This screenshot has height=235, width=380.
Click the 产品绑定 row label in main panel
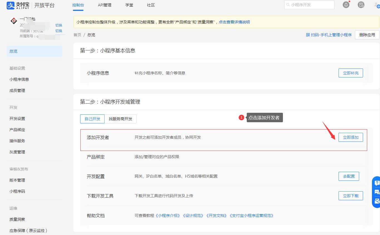click(96, 157)
